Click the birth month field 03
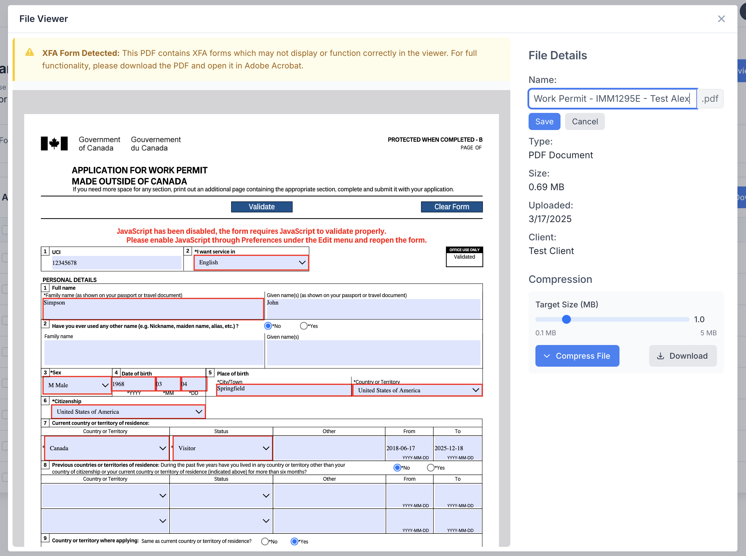The height and width of the screenshot is (556, 746). point(168,384)
